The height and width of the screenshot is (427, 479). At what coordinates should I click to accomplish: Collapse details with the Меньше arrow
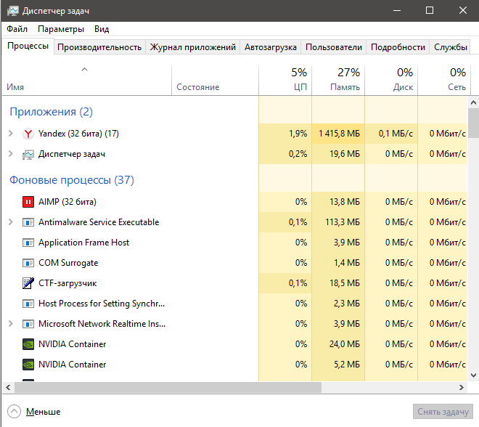(x=15, y=412)
